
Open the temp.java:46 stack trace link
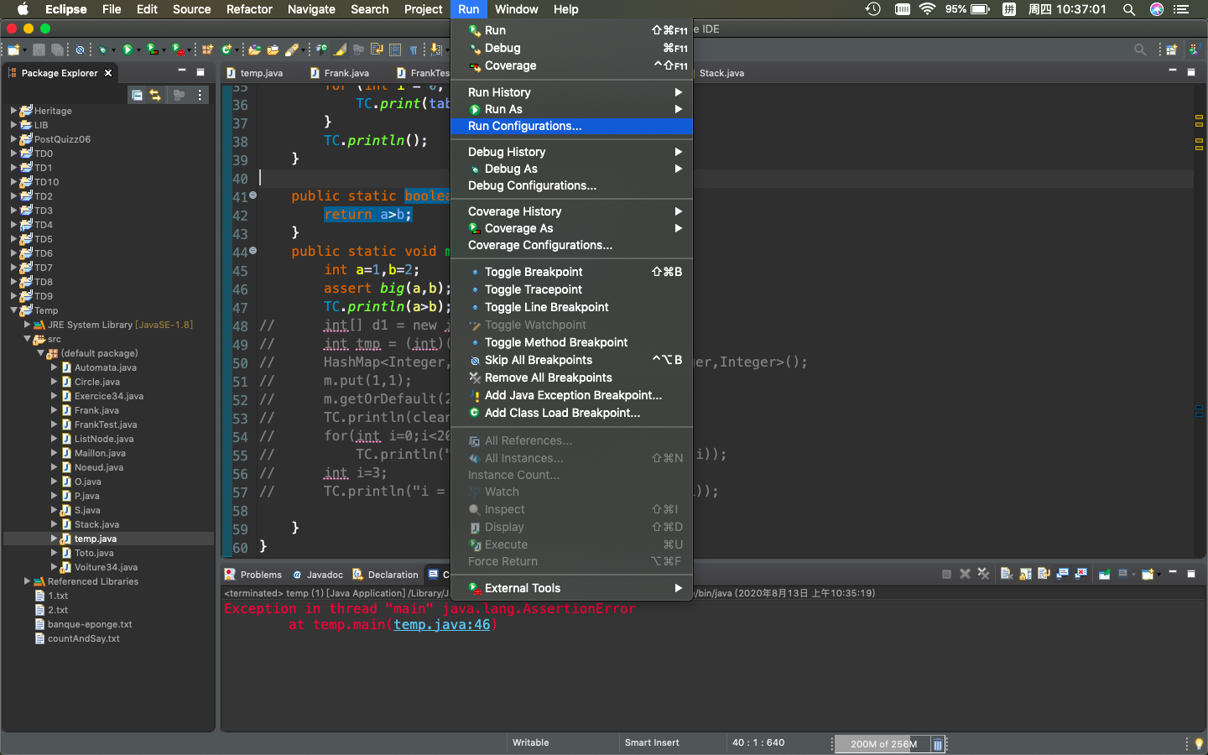click(441, 625)
